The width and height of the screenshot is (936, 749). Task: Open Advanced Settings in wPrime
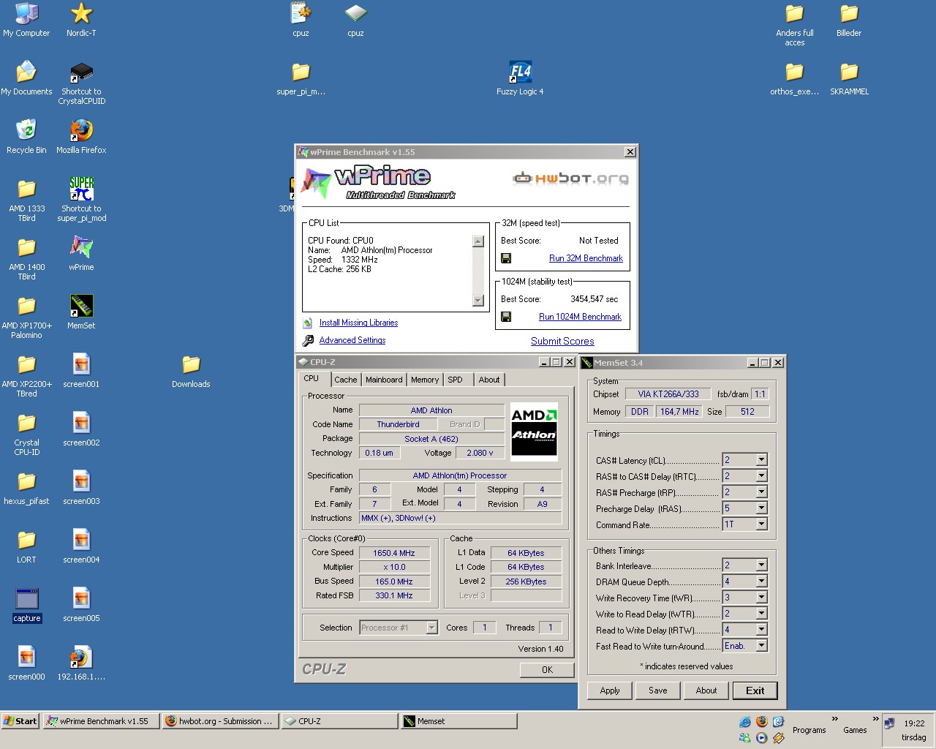click(352, 340)
